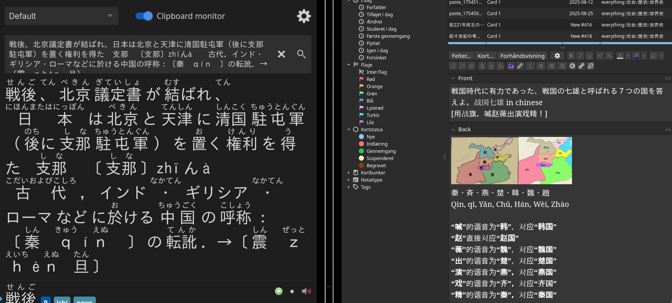Click the news tag on 戦後
This screenshot has height=303, width=672.
(x=84, y=300)
